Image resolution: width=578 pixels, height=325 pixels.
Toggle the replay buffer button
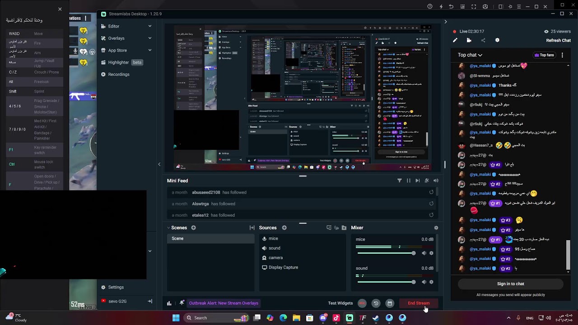point(376,303)
